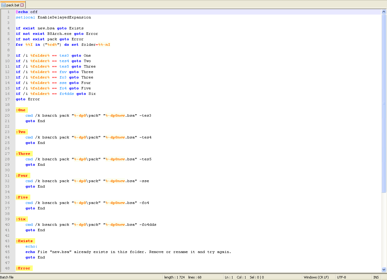Viewport: 387px width, 280px height.
Task: Click line number 19 in the margin
Action: (8, 110)
